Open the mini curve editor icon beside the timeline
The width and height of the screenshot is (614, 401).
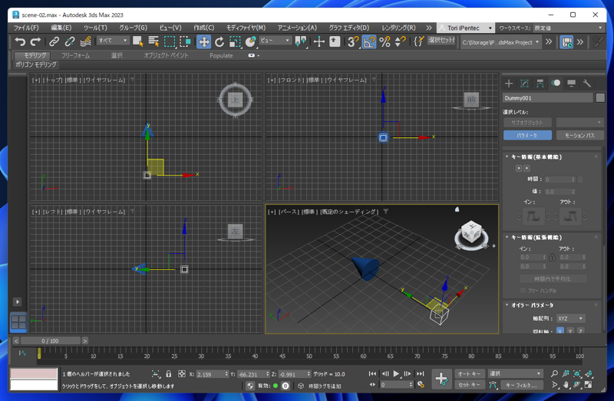point(22,353)
